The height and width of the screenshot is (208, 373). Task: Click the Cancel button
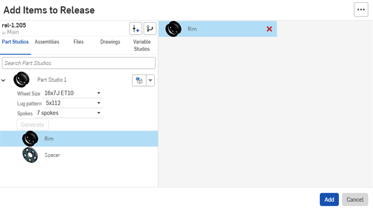[x=355, y=200]
